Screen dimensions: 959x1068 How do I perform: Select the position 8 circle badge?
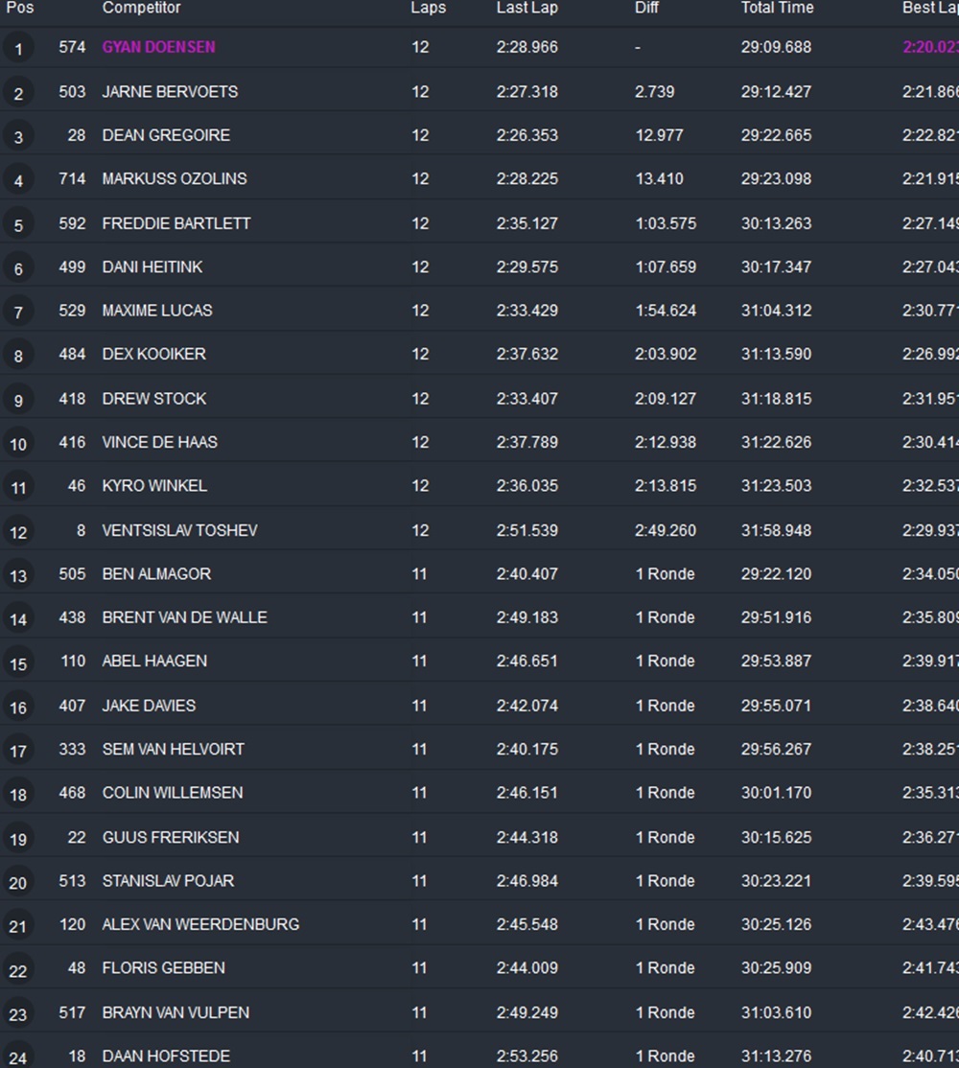pos(18,356)
